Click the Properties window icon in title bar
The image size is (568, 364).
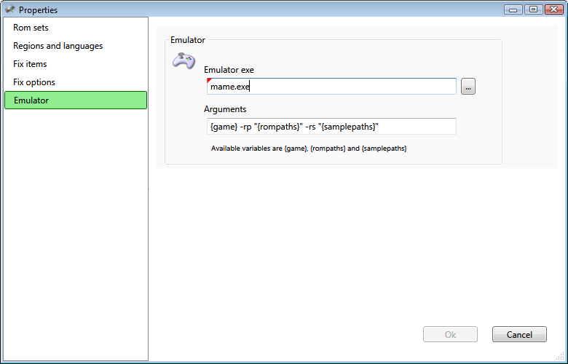pos(9,9)
